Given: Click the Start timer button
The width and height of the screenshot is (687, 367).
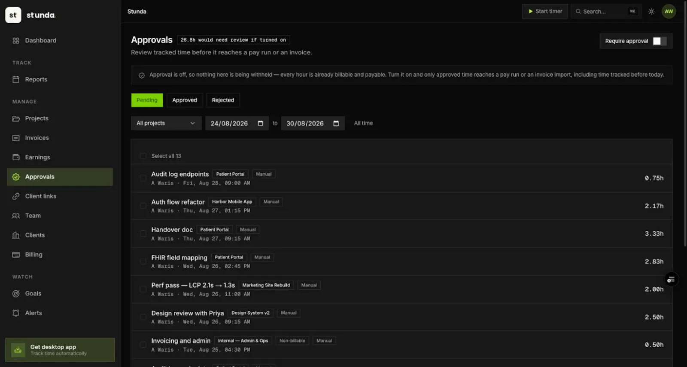Looking at the screenshot, I should (x=545, y=12).
